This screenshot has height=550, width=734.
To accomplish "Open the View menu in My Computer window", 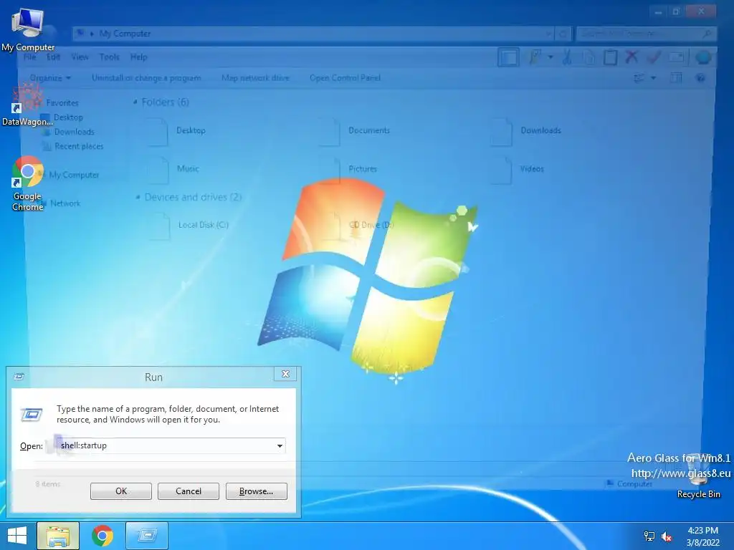I will (80, 57).
